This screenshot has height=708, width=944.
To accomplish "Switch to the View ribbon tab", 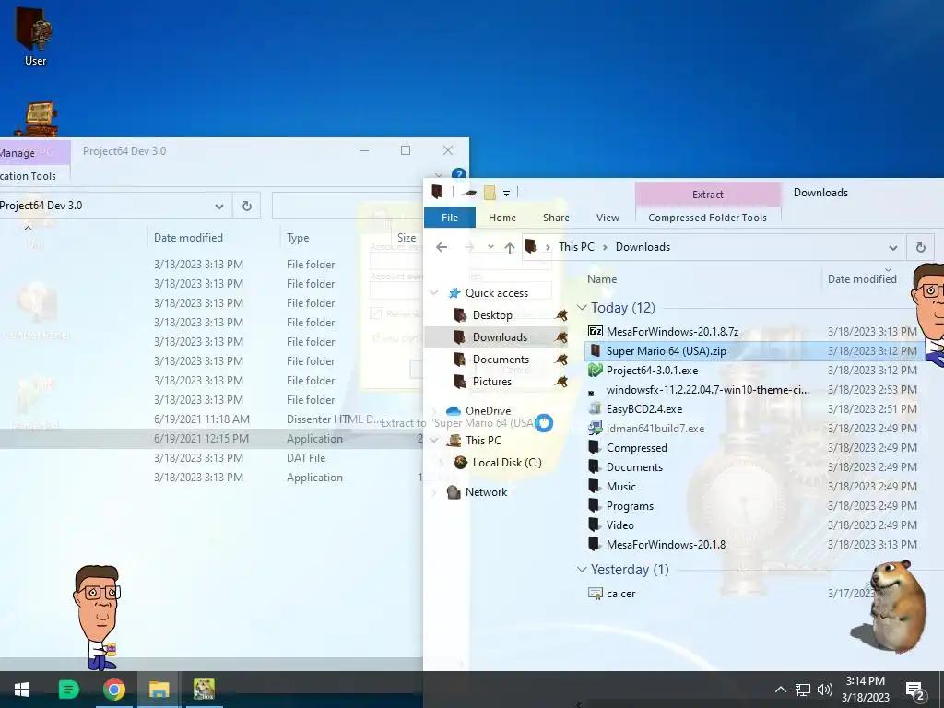I will [x=608, y=218].
